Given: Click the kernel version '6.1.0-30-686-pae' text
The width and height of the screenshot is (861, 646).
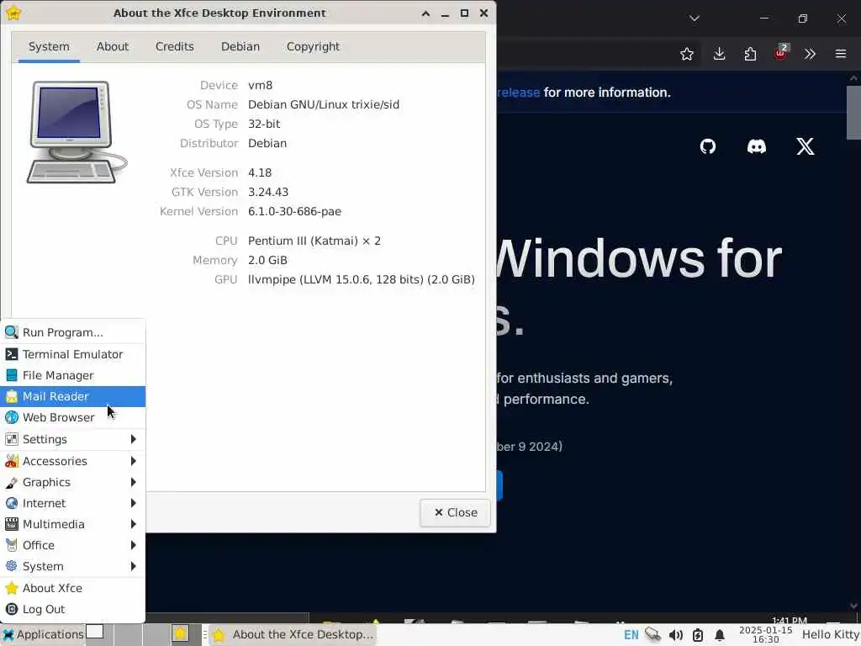Looking at the screenshot, I should (x=294, y=211).
